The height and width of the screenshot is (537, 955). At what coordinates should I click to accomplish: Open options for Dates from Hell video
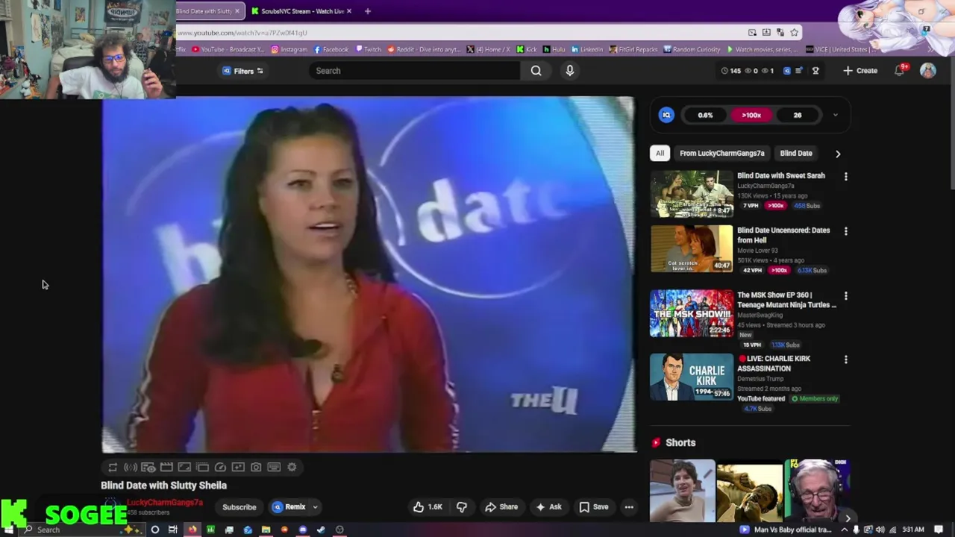(845, 231)
